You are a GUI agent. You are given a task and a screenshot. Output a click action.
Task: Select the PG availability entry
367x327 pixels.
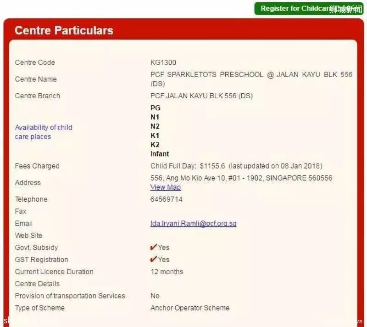click(x=156, y=108)
